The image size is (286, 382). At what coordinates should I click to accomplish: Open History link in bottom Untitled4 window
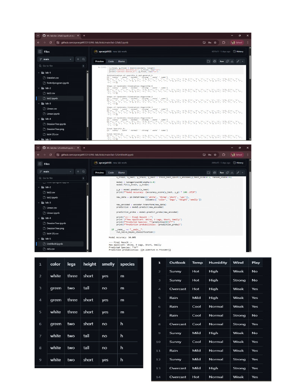coord(238,163)
